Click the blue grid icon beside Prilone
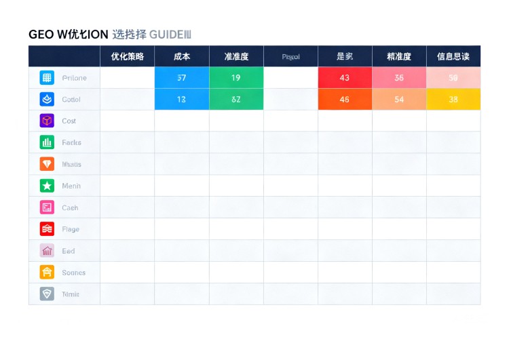The width and height of the screenshot is (509, 339). 47,77
